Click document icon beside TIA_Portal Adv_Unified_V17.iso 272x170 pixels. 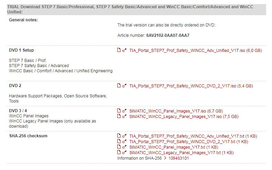tap(119, 50)
